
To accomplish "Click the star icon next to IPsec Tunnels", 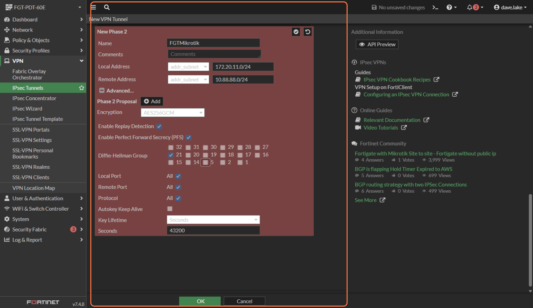I will click(82, 88).
